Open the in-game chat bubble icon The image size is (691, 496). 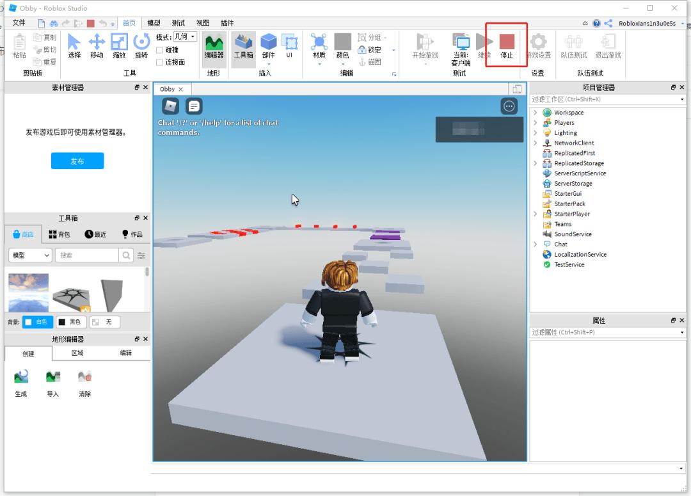coord(194,106)
